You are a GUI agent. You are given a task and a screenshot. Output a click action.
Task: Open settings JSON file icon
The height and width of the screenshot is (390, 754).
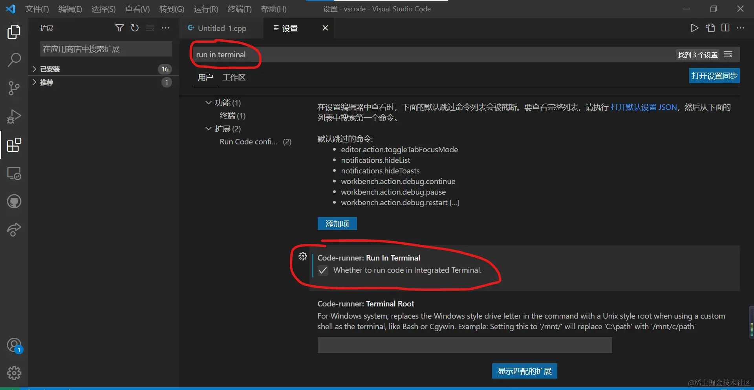point(710,28)
